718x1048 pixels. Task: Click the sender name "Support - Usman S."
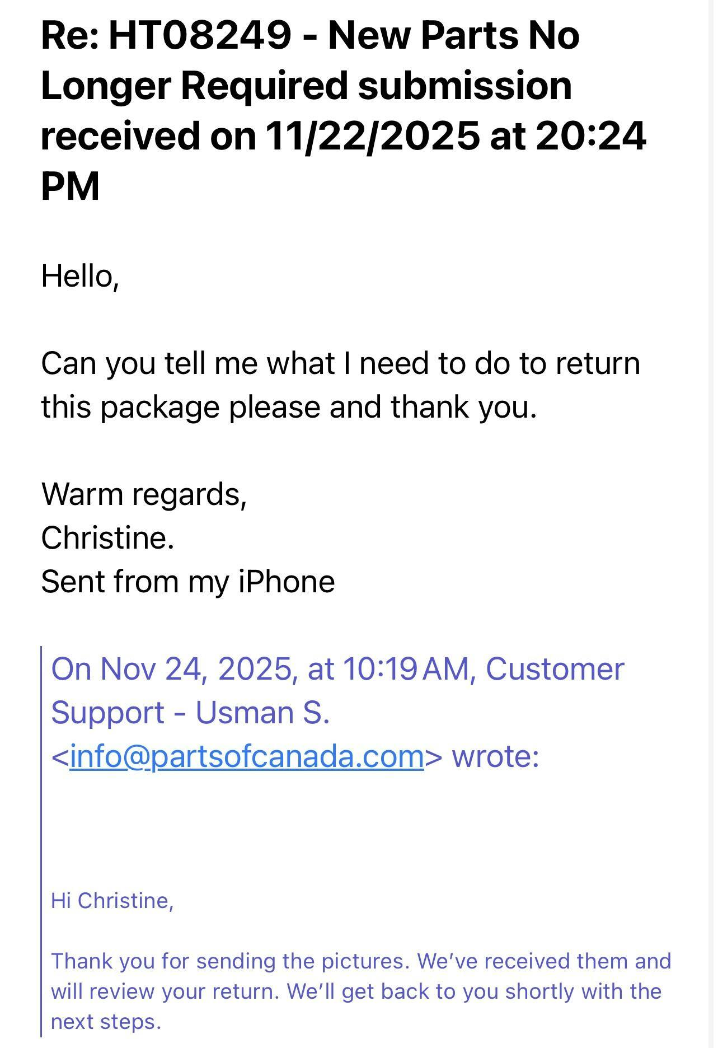pos(190,713)
